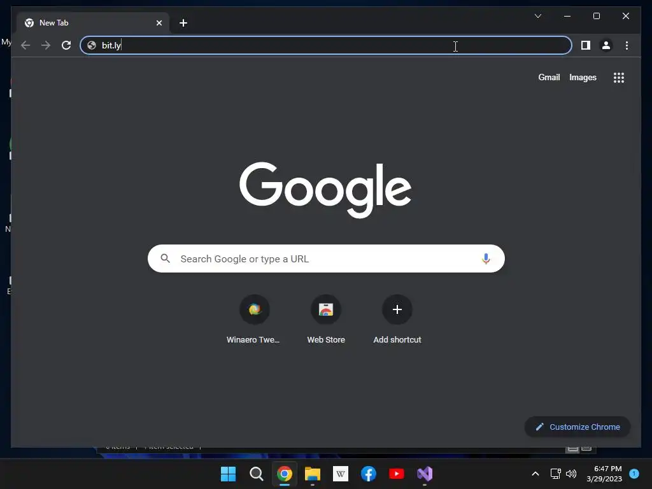The width and height of the screenshot is (652, 489).
Task: Close the Chrome window
Action: 626,16
